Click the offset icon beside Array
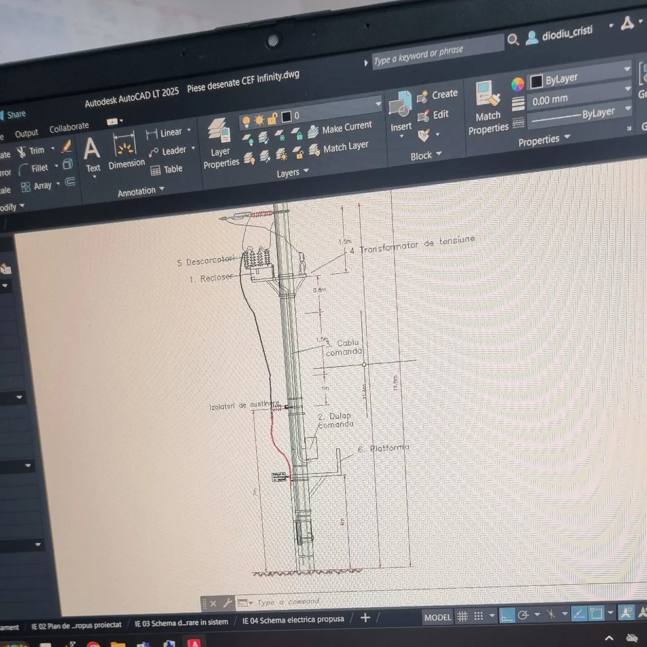This screenshot has height=647, width=647. tap(70, 182)
